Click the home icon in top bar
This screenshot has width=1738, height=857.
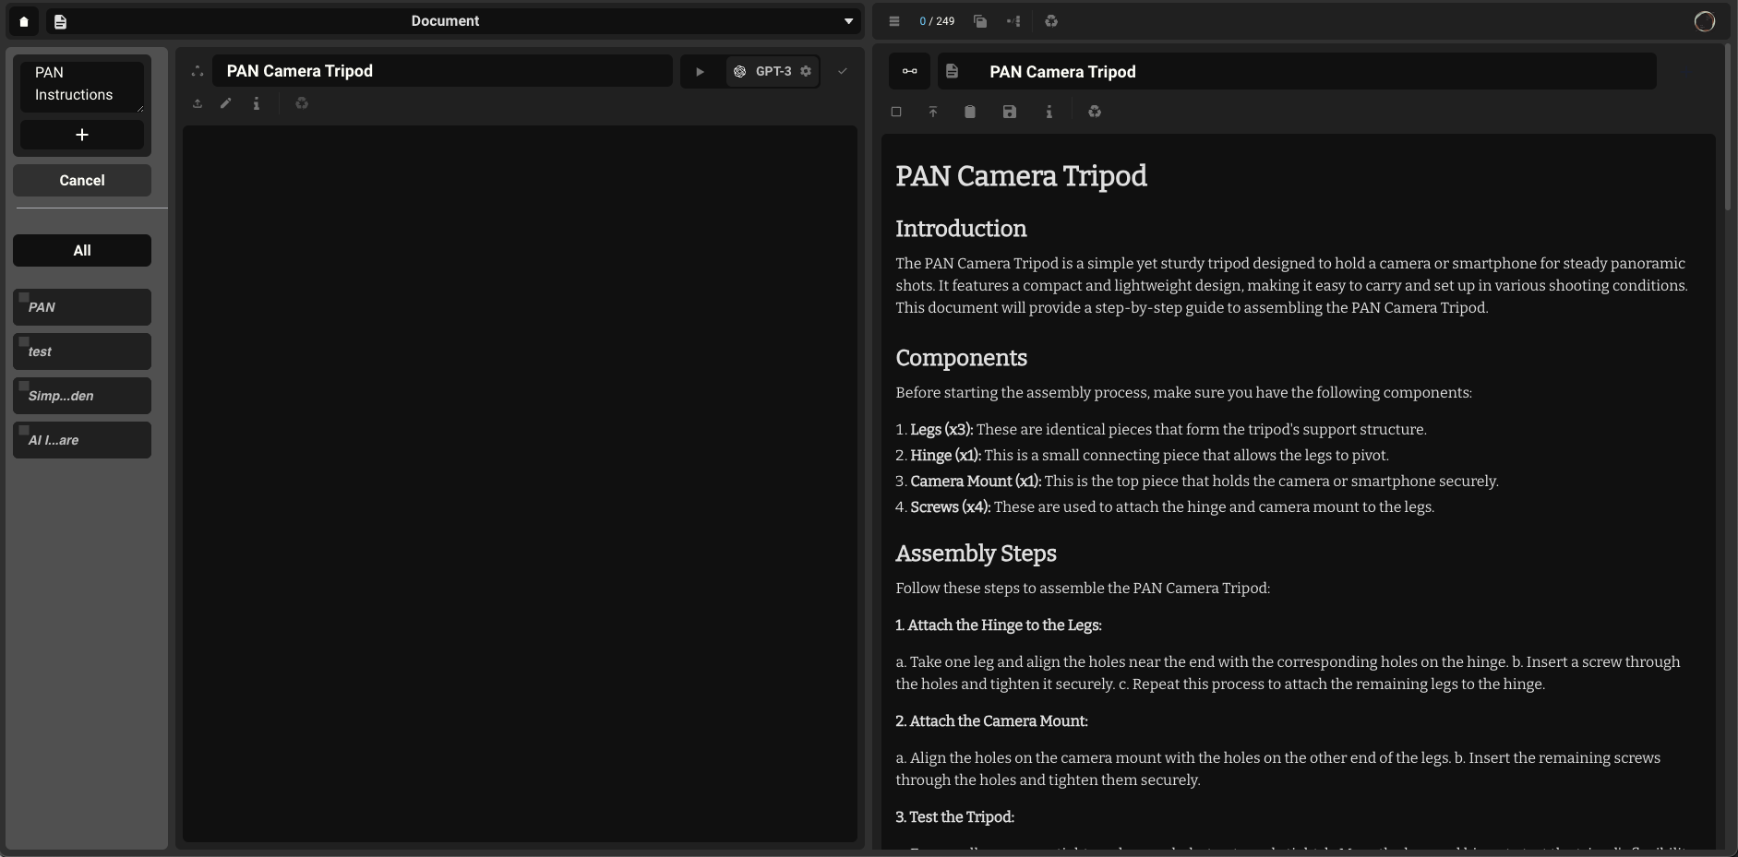pyautogui.click(x=24, y=21)
